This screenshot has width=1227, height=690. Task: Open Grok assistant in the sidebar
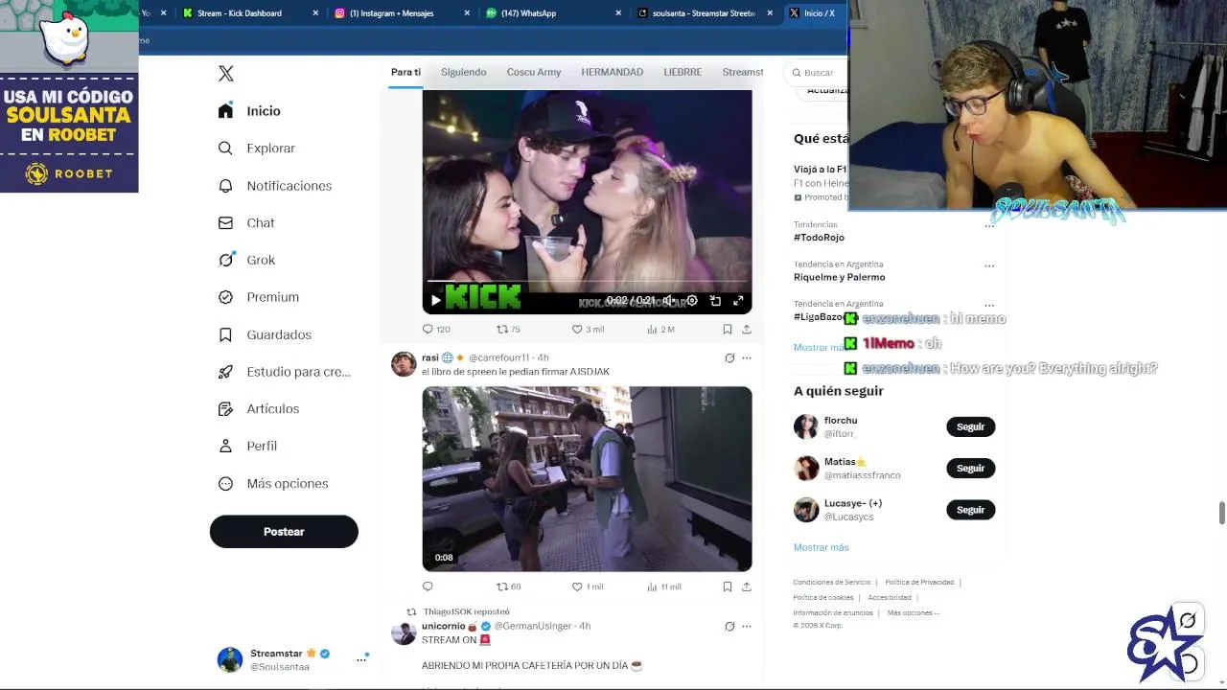pyautogui.click(x=246, y=260)
